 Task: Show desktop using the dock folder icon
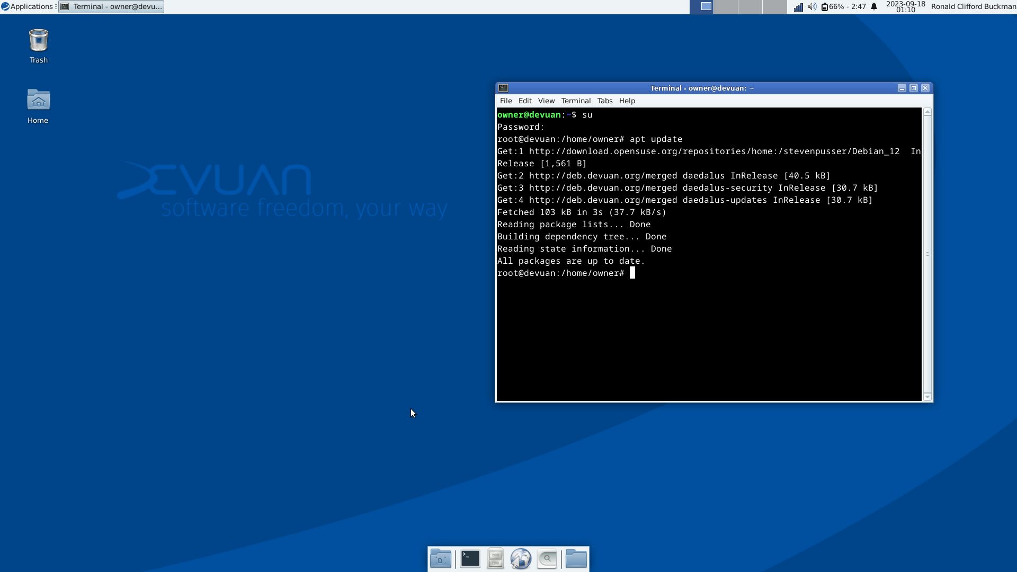pos(441,559)
